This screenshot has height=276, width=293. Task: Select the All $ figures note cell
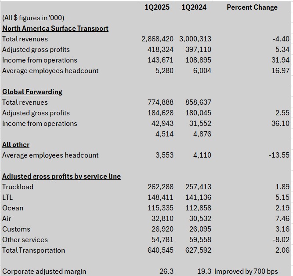point(33,18)
